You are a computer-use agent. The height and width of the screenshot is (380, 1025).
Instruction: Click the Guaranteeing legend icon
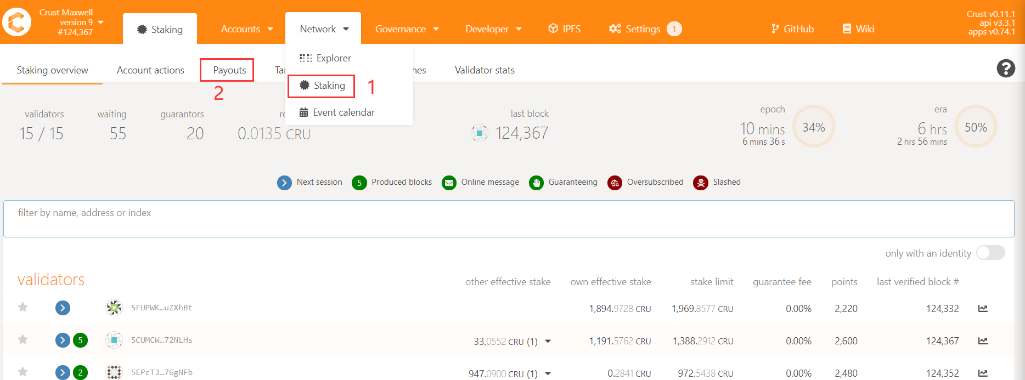click(x=536, y=183)
